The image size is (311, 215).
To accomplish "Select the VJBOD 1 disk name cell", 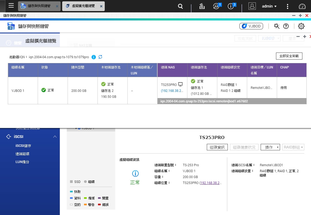I will coord(23,91).
